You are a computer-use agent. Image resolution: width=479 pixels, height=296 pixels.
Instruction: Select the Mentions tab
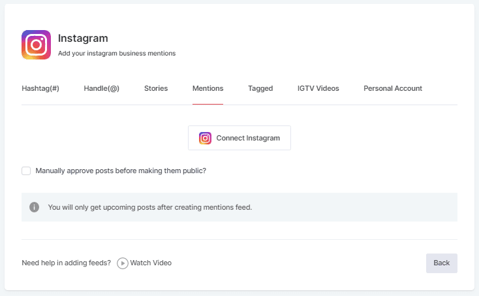pyautogui.click(x=208, y=88)
